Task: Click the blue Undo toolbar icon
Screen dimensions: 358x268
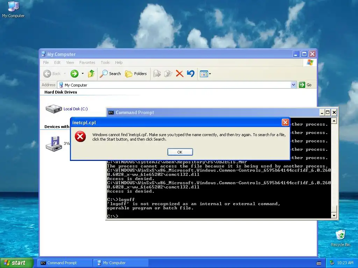Action: coord(191,74)
